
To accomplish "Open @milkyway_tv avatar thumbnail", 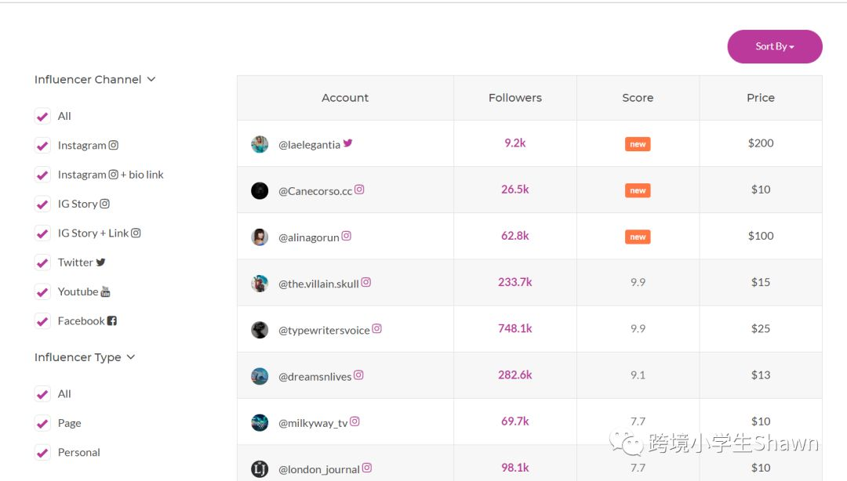I will click(x=260, y=423).
